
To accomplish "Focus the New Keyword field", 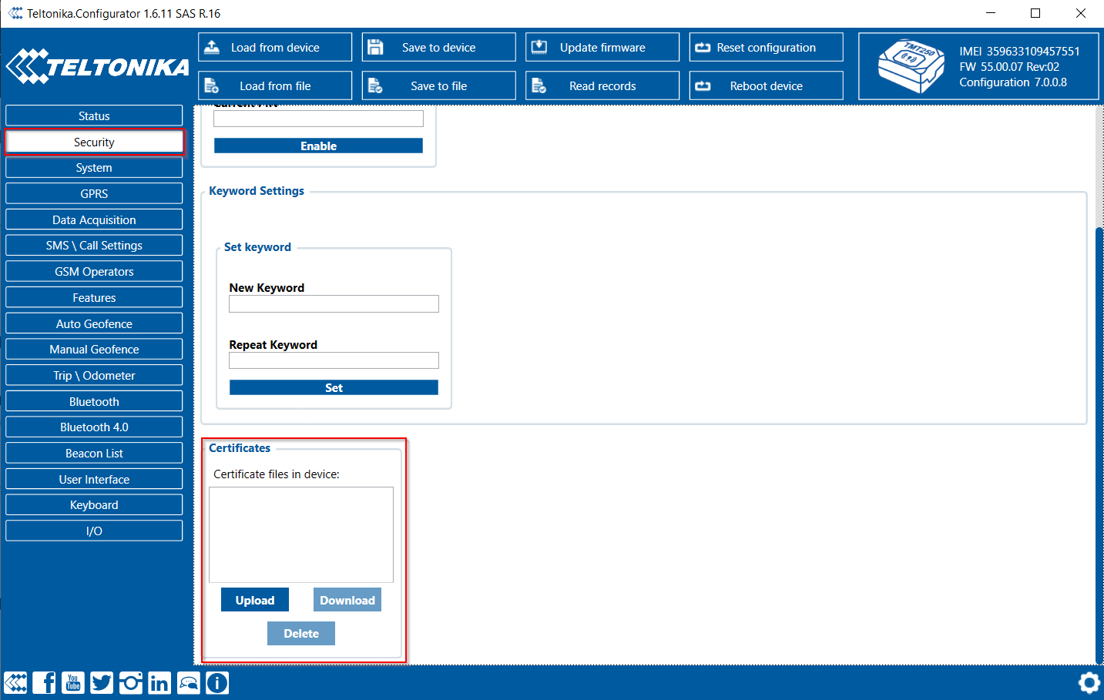I will coord(334,304).
